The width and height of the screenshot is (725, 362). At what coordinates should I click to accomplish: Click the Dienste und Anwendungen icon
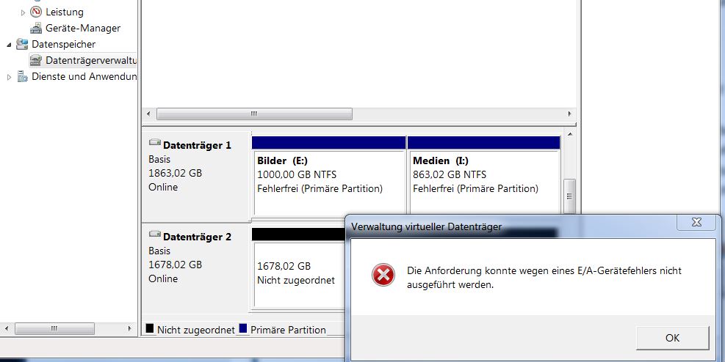pyautogui.click(x=22, y=76)
